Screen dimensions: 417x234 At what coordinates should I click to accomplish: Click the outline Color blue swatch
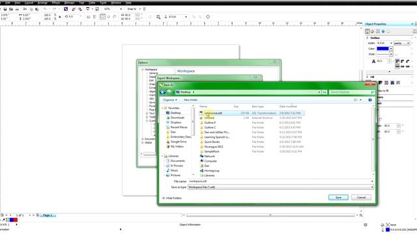tap(382, 49)
